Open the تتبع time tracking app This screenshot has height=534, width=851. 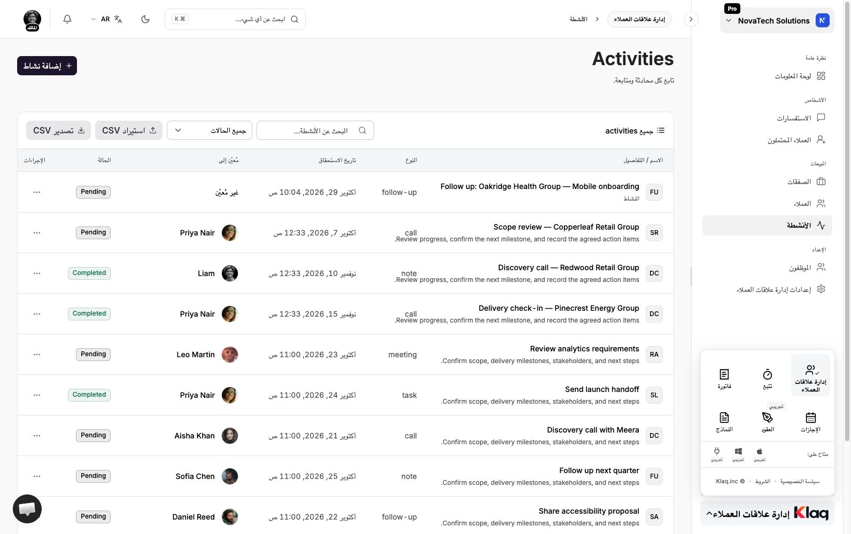(x=768, y=378)
